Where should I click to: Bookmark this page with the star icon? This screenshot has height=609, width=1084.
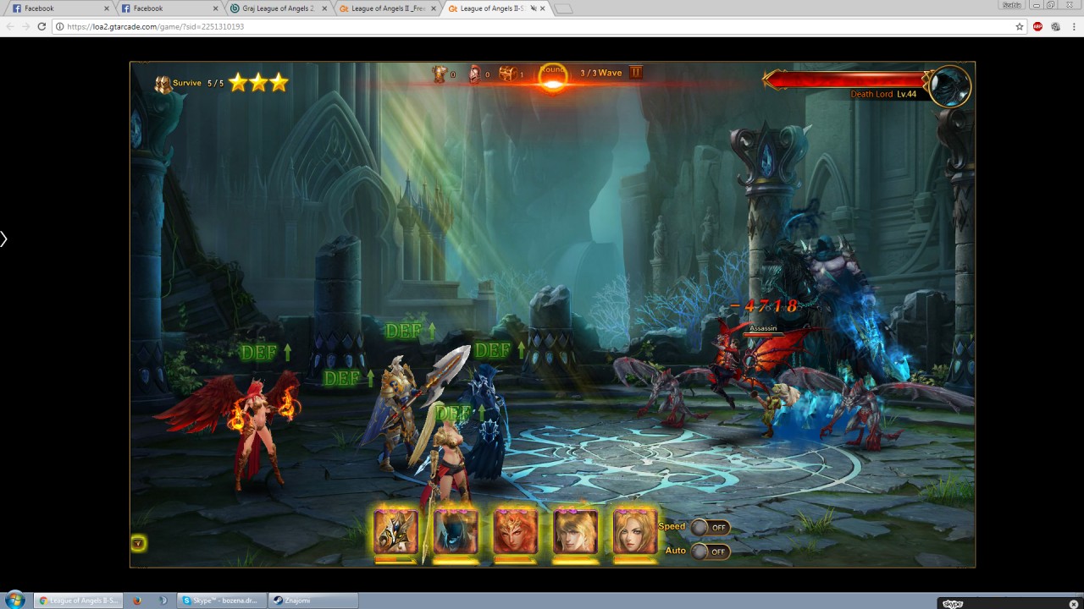coord(1020,26)
